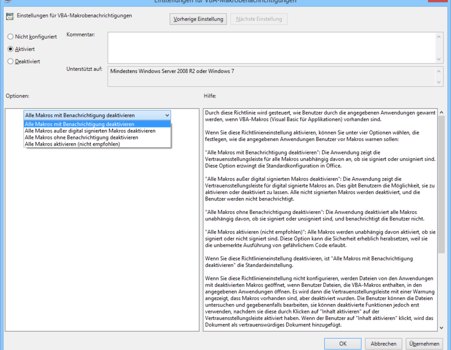The width and height of the screenshot is (451, 350).
Task: Click the 'Hilfe:' label
Action: click(210, 96)
